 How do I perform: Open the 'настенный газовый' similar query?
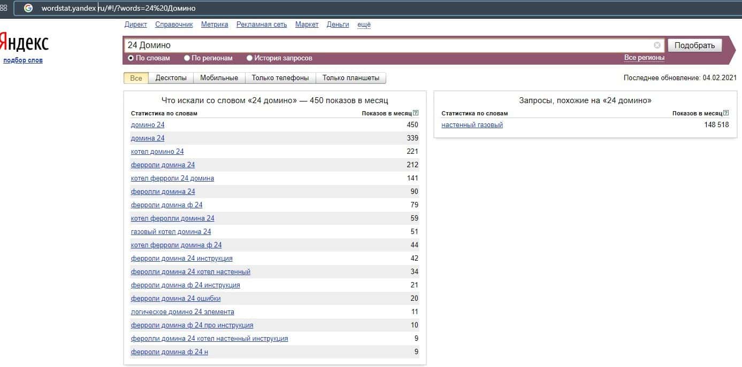pyautogui.click(x=472, y=125)
